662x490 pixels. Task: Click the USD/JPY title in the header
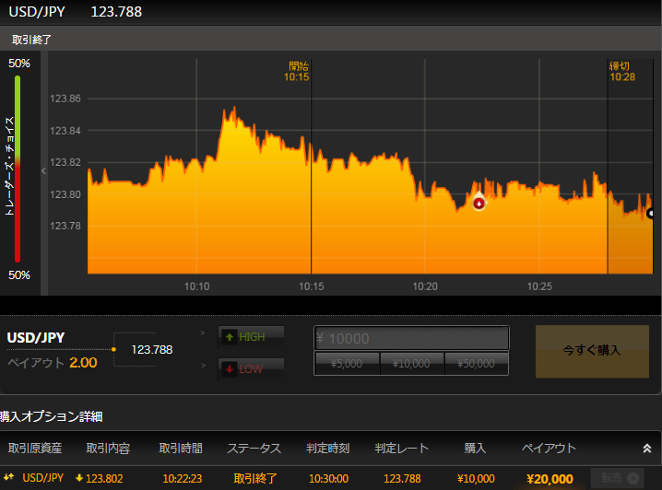37,11
